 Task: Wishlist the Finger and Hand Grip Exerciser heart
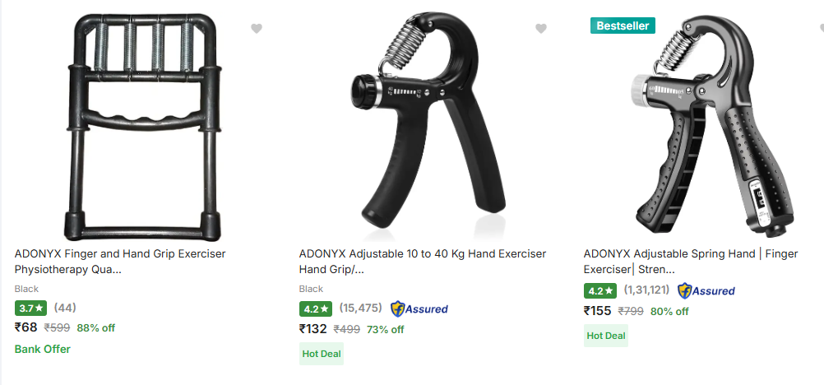(257, 29)
